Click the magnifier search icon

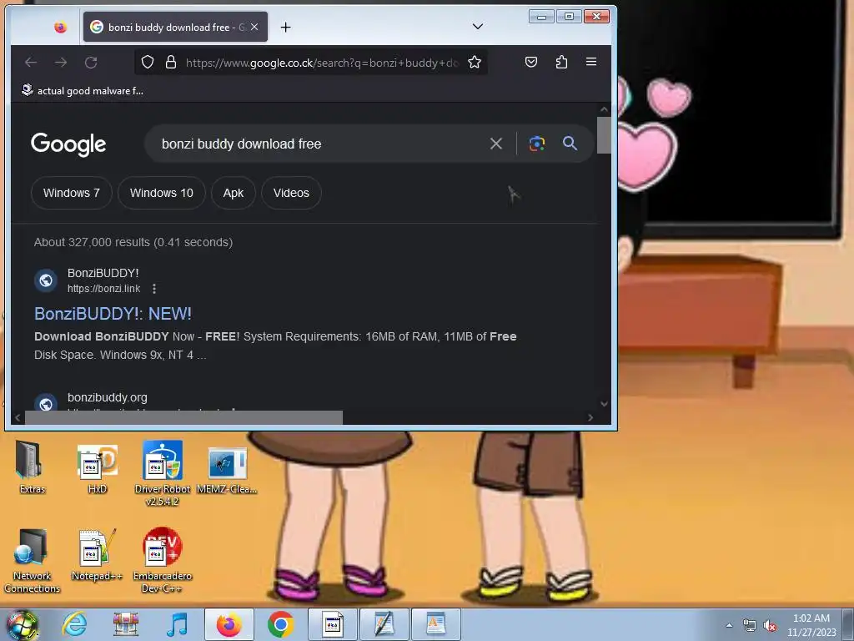tap(570, 144)
